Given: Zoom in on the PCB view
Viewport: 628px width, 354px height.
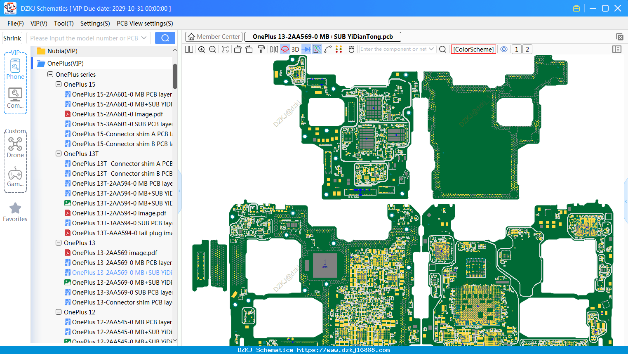Looking at the screenshot, I should (x=202, y=49).
